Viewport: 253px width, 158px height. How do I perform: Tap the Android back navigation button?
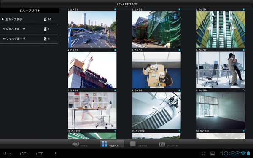(x=8, y=154)
